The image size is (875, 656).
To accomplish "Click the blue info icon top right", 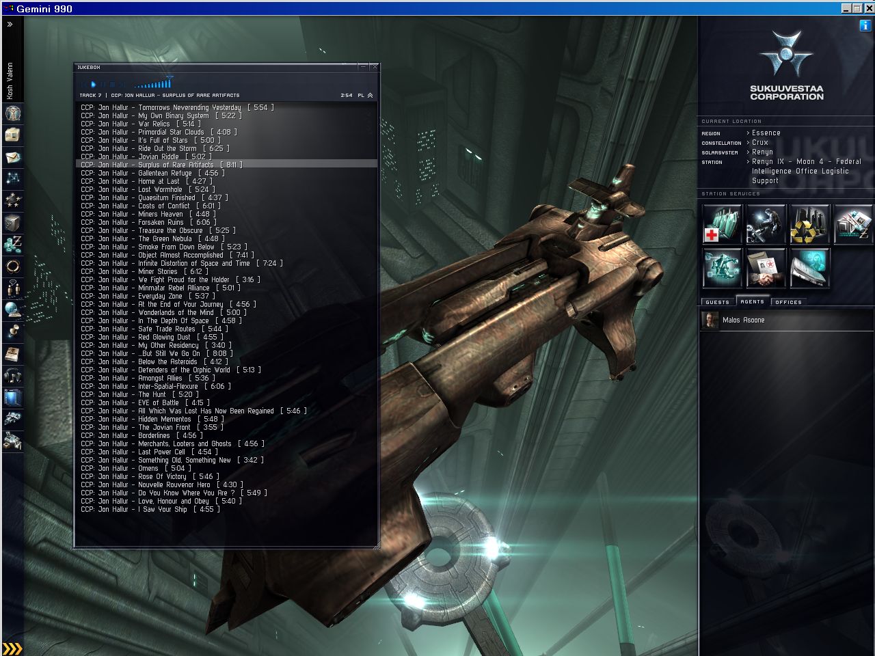I will click(x=865, y=25).
